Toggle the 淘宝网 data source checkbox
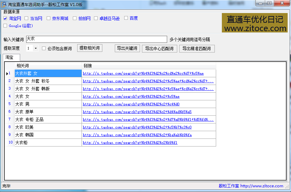291x192 pixels. tap(5, 18)
